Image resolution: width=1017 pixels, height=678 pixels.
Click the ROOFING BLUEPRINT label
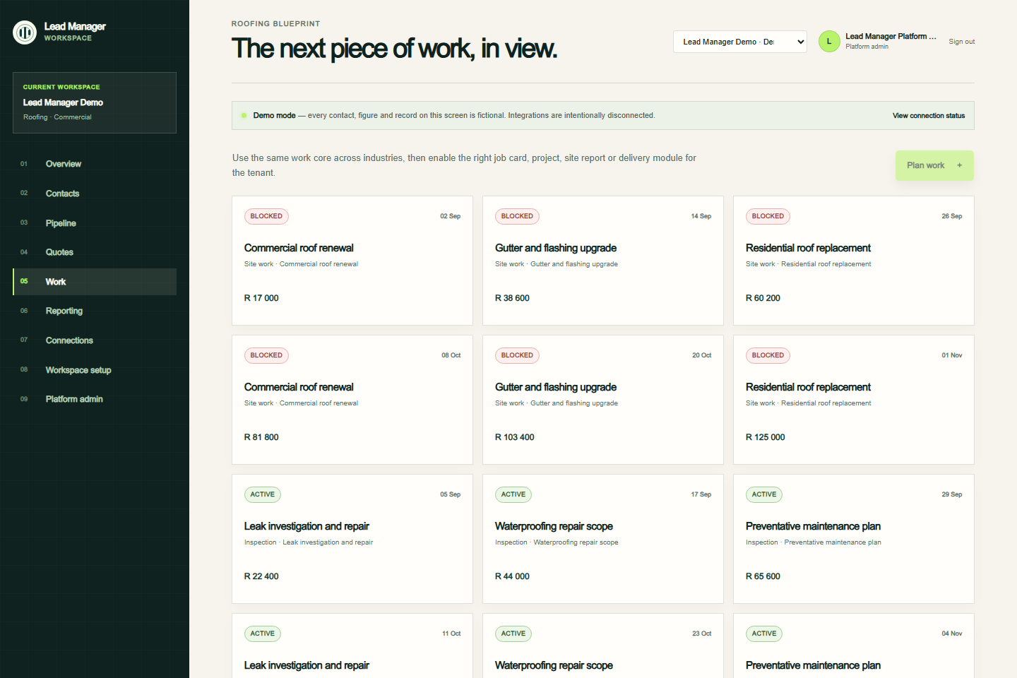point(275,24)
